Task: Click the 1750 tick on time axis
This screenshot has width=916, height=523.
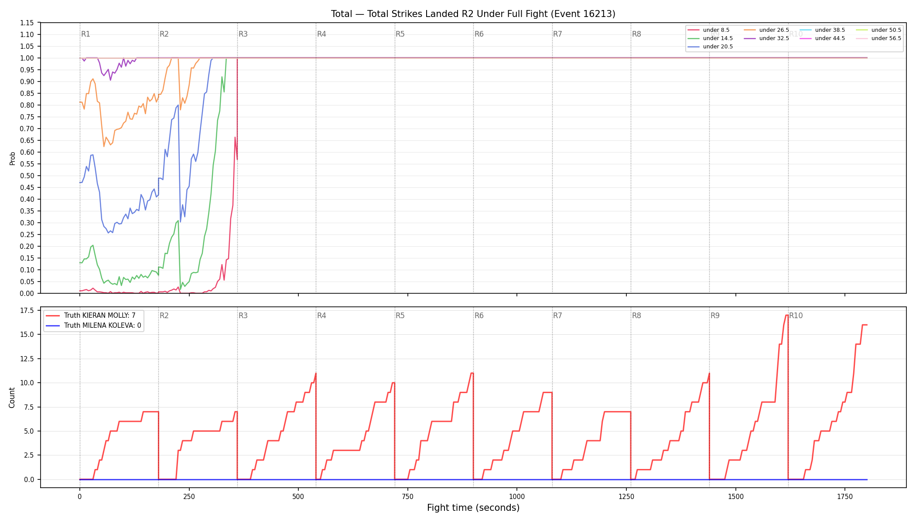Action: click(845, 496)
